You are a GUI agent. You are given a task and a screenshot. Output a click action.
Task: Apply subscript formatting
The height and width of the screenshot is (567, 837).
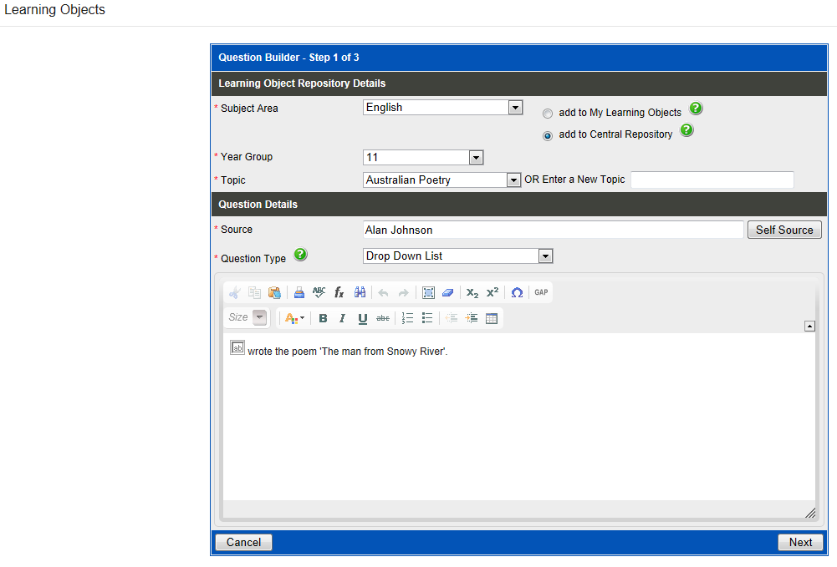click(472, 292)
